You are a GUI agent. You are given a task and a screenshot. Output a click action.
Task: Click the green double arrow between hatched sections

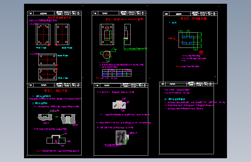pyautogui.click(x=57, y=117)
